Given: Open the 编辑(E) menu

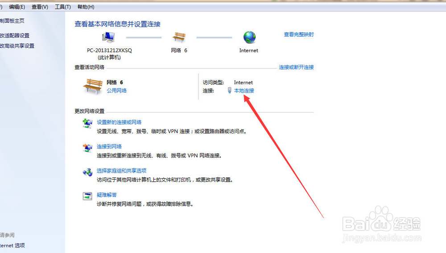Looking at the screenshot, I should point(17,7).
